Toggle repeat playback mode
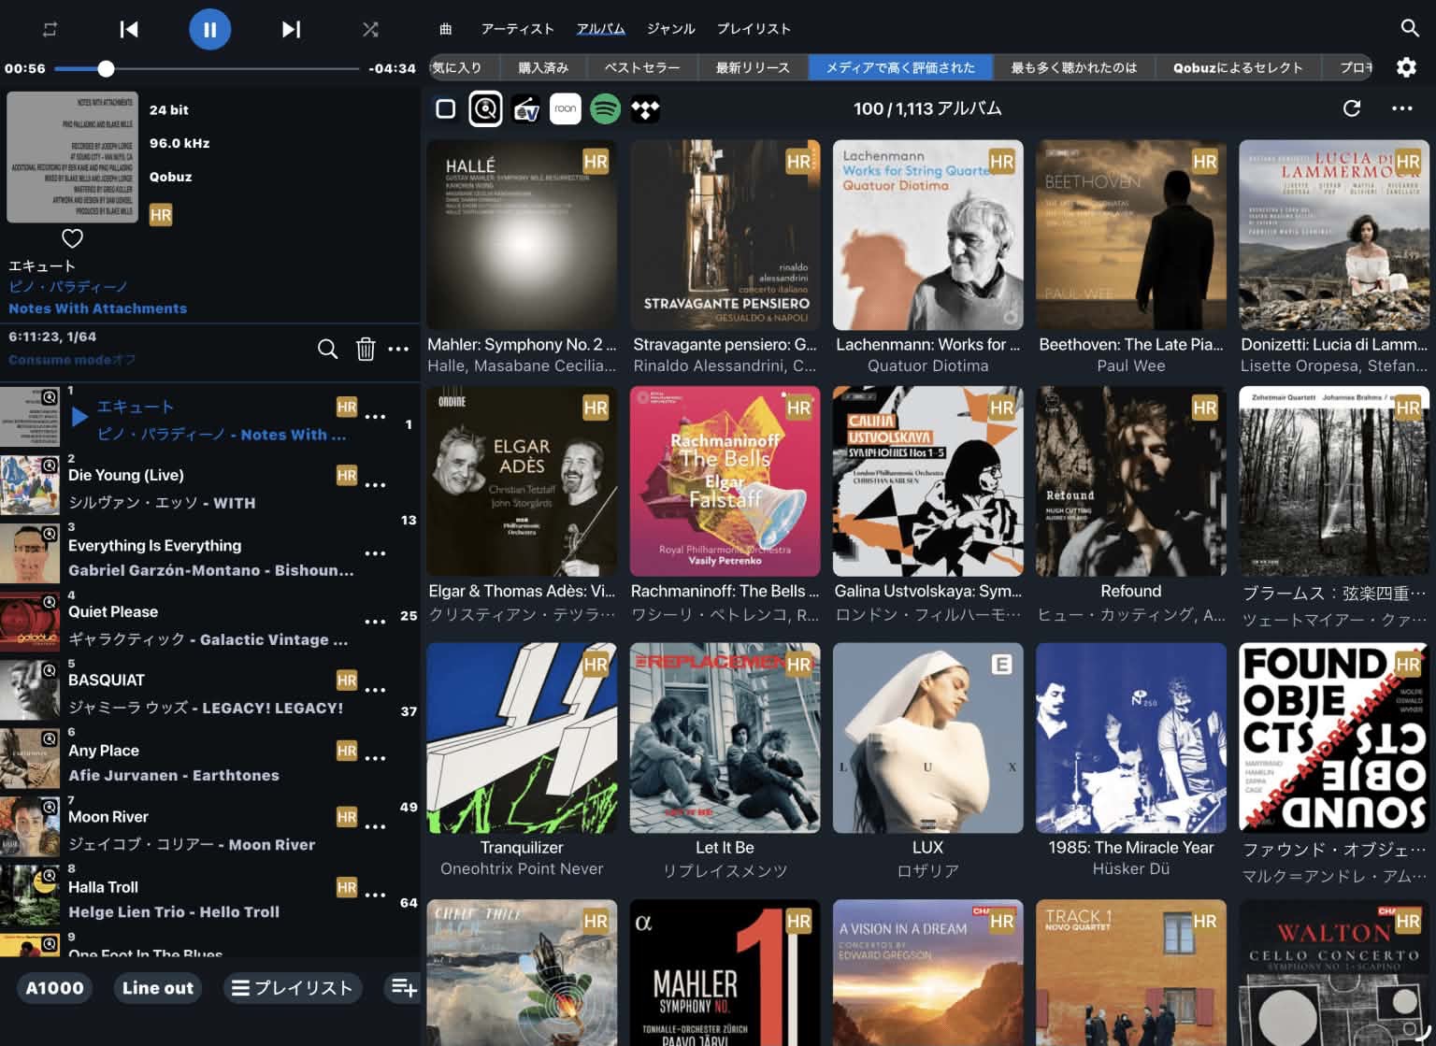The height and width of the screenshot is (1046, 1436). 50,29
